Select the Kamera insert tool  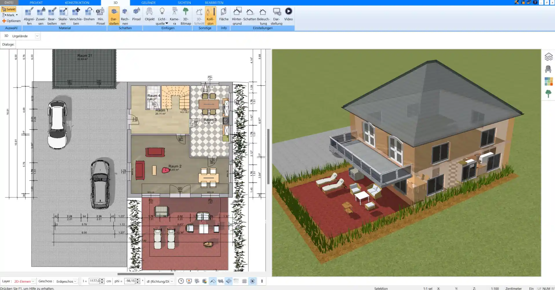click(x=174, y=15)
